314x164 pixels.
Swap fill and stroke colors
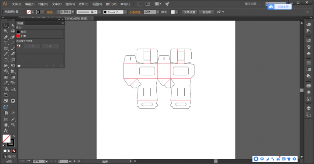click(x=14, y=136)
